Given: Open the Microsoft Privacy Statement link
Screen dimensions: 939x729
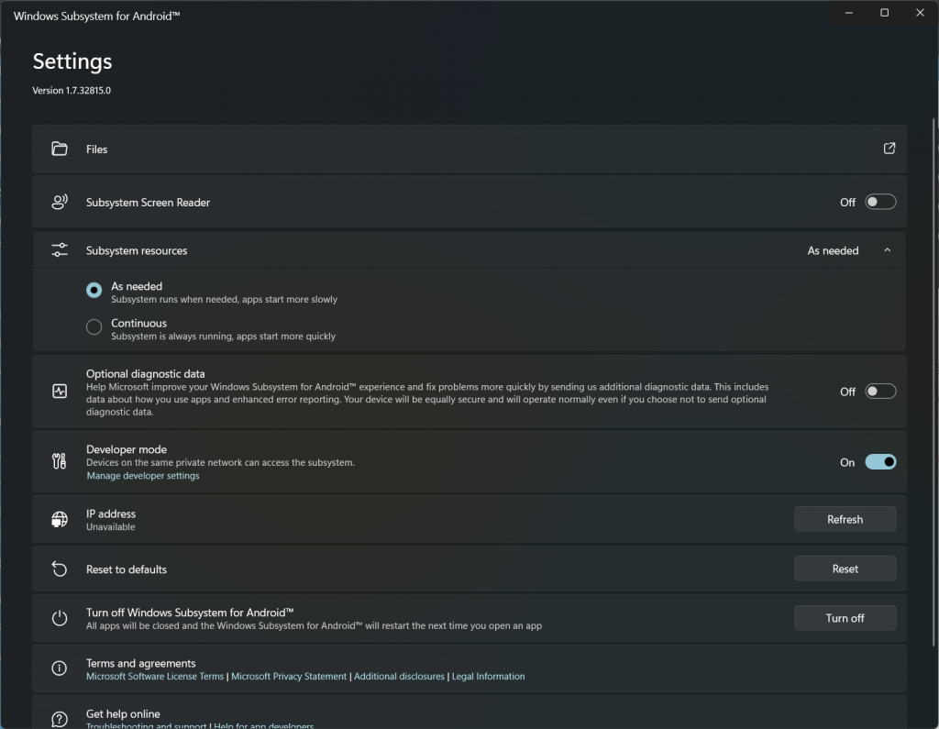Looking at the screenshot, I should pos(289,677).
